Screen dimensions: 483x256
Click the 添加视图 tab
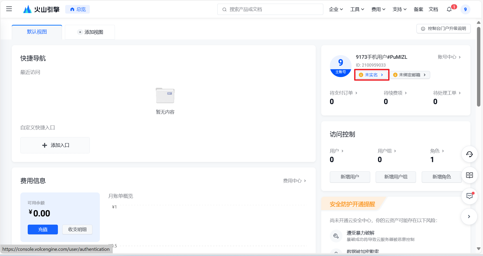[90, 32]
